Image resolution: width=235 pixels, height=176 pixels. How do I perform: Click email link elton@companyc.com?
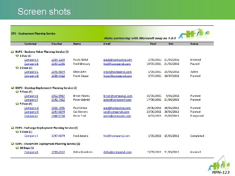coord(117,72)
